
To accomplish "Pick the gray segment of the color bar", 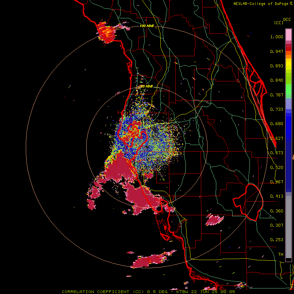I will 288,227.
